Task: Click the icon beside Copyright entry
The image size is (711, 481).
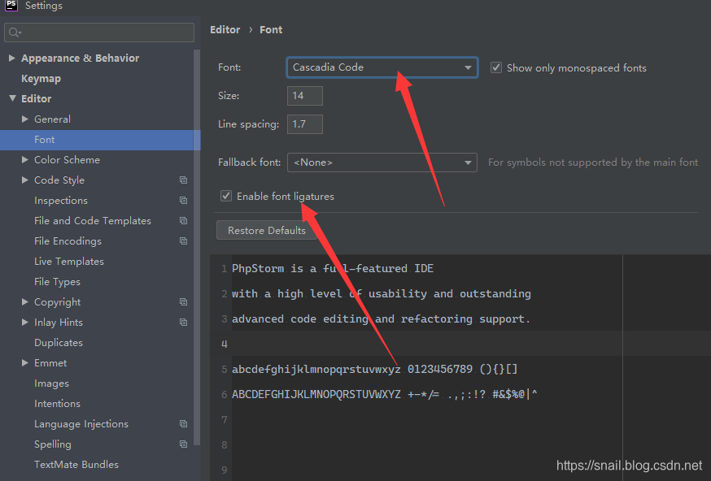Action: (183, 301)
